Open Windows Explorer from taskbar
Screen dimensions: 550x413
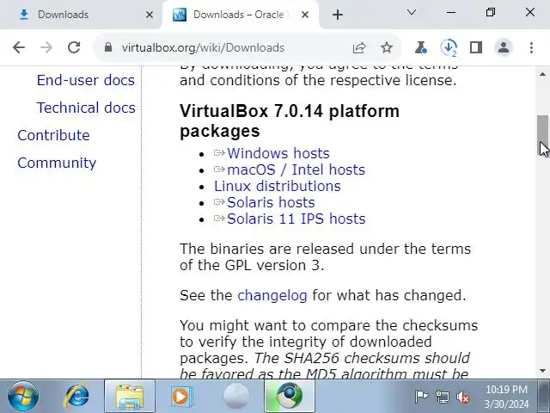tap(130, 396)
